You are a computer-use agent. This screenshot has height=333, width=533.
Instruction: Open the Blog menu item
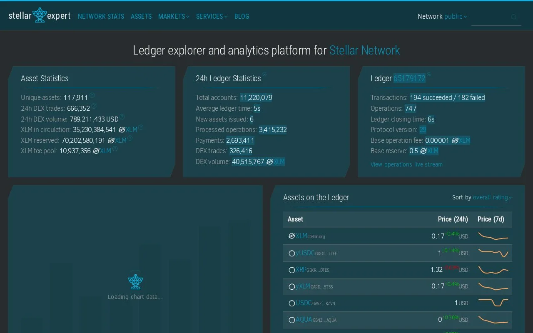click(x=242, y=17)
